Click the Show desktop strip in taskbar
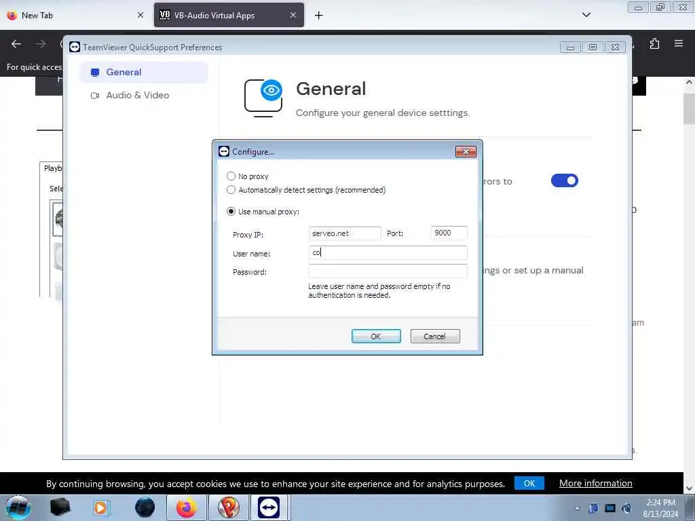This screenshot has width=695, height=521. pyautogui.click(x=690, y=507)
